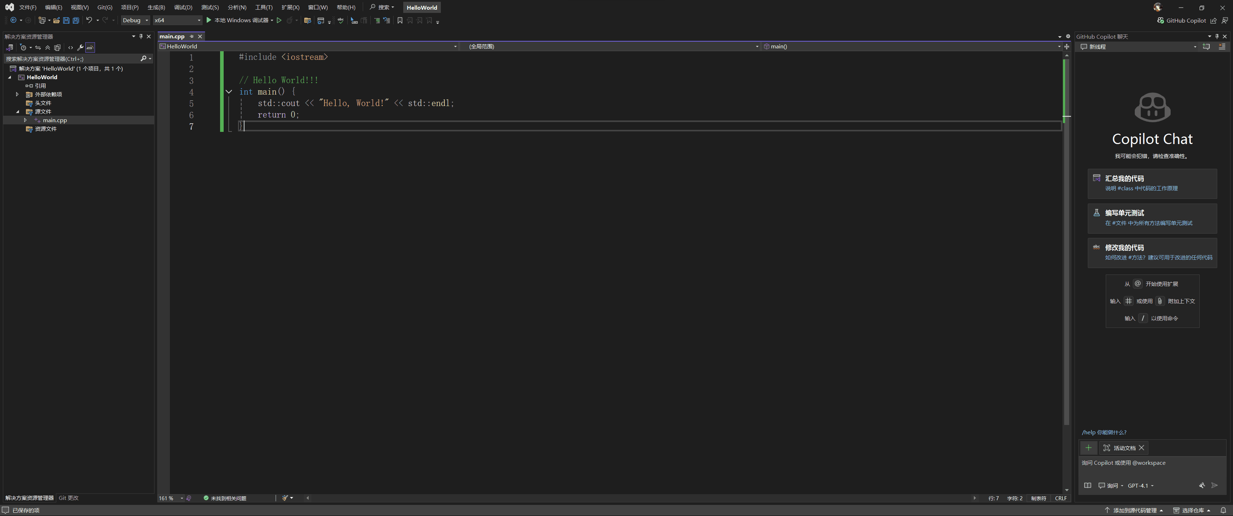This screenshot has width=1233, height=516.
Task: Toggle auto-hide pin on Solution Explorer panel
Action: pos(141,37)
